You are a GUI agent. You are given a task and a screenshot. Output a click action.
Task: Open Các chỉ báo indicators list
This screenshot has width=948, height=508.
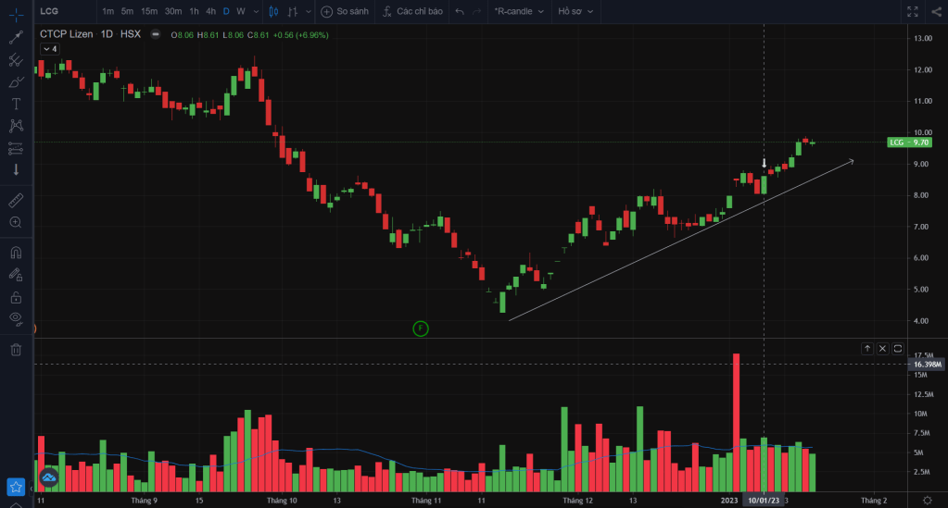click(412, 11)
